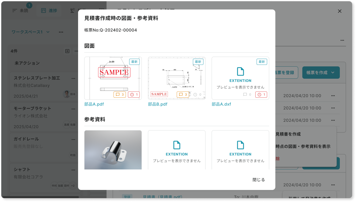Click 株式会社Catallaxy company text

click(32, 85)
